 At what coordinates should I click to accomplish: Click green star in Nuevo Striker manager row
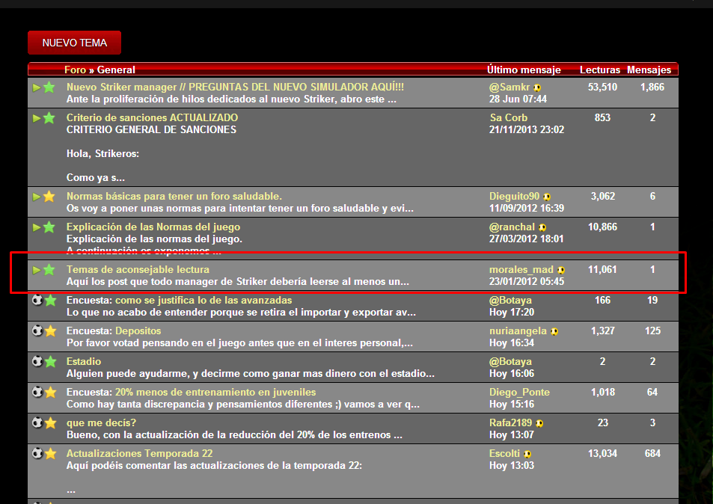(49, 87)
